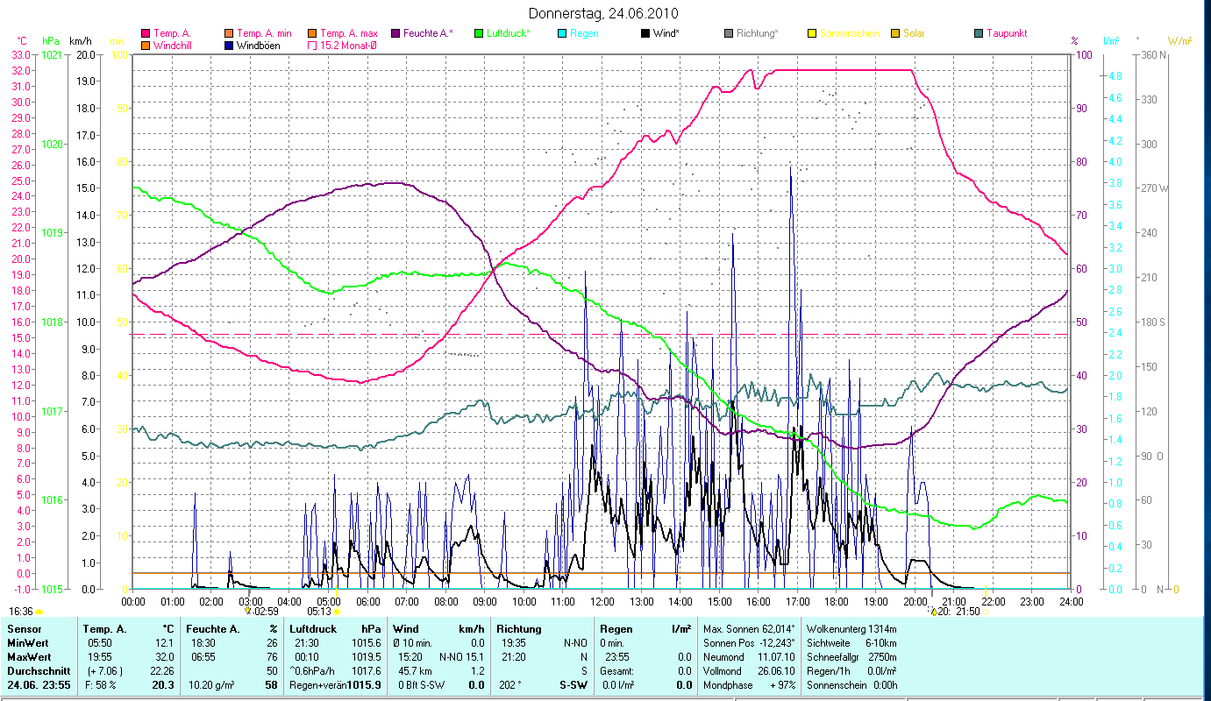Toggle the Windchill series in the legend
This screenshot has height=701, width=1211.
(146, 46)
